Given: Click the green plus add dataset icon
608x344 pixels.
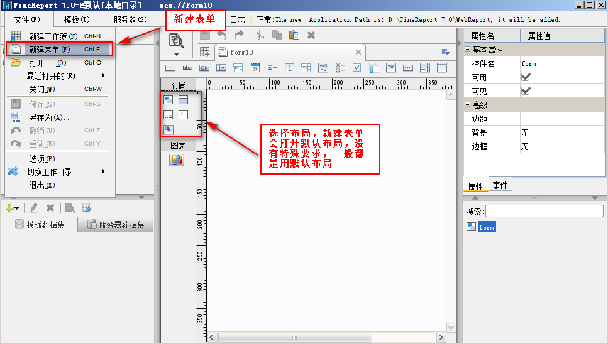Looking at the screenshot, I should click(9, 208).
